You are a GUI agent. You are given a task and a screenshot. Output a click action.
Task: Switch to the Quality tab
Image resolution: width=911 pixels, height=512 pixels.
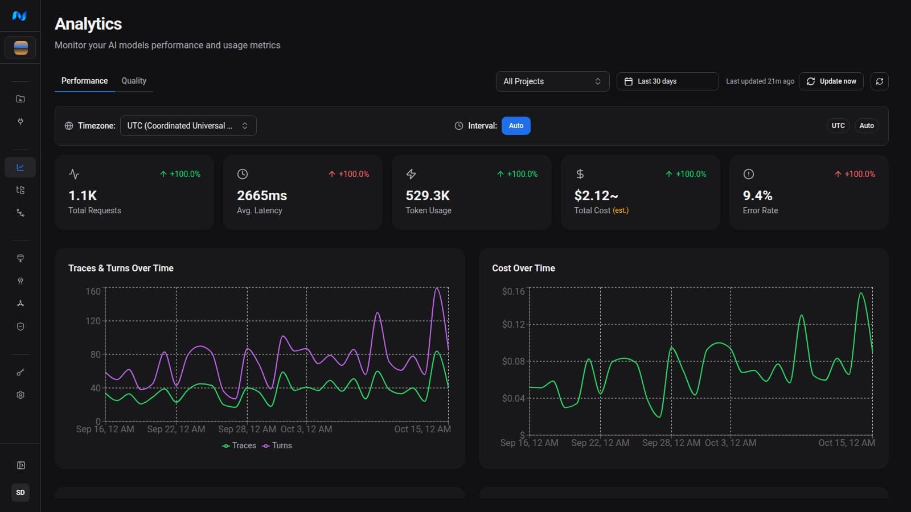pyautogui.click(x=134, y=81)
